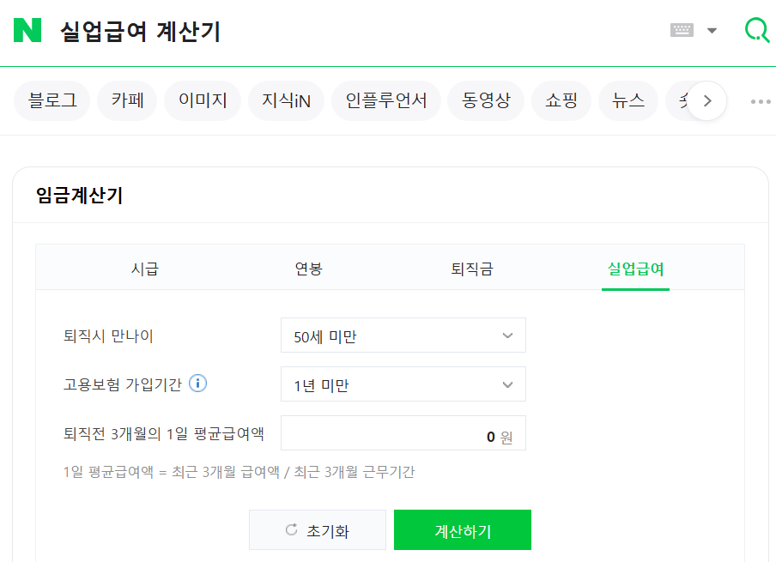Image resolution: width=776 pixels, height=562 pixels.
Task: Click the daily average wage input field
Action: pos(403,433)
